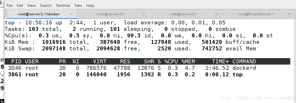Viewport: 296px width, 103px height.
Task: Click the top command name in process list
Action: (x=237, y=74)
